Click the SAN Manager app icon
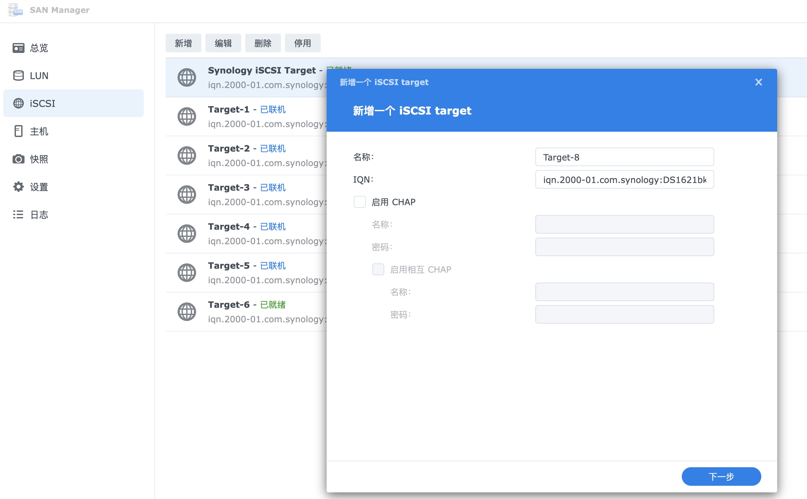This screenshot has height=499, width=807. [15, 10]
